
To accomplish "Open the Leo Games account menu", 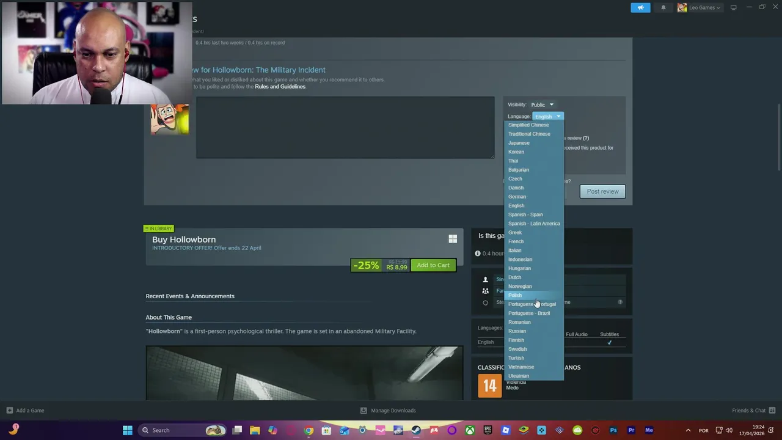I will [699, 8].
